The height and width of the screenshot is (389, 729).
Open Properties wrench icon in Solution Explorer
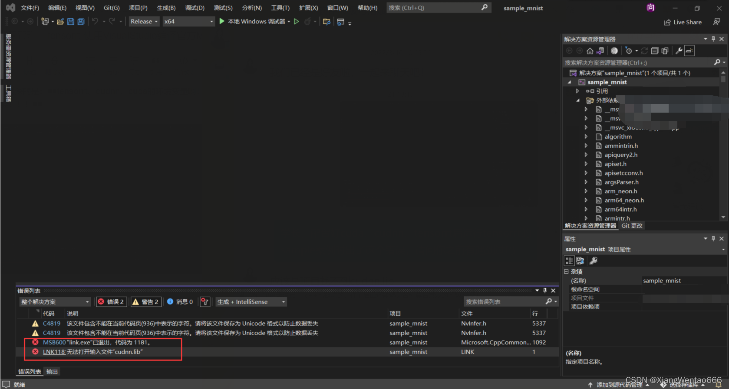pyautogui.click(x=679, y=51)
